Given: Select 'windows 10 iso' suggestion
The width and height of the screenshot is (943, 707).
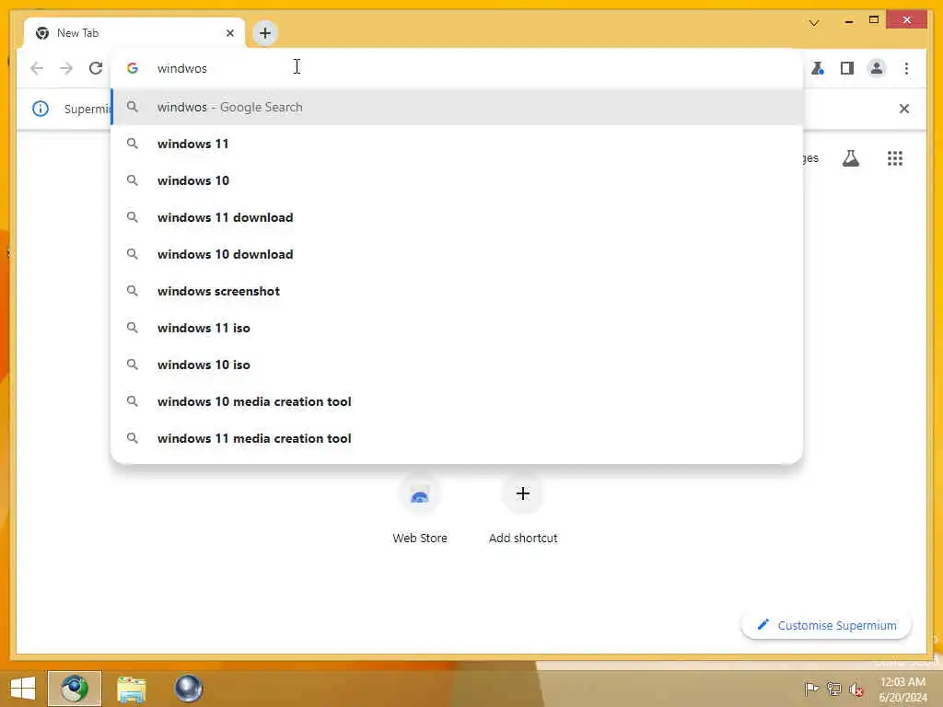Looking at the screenshot, I should (x=457, y=365).
